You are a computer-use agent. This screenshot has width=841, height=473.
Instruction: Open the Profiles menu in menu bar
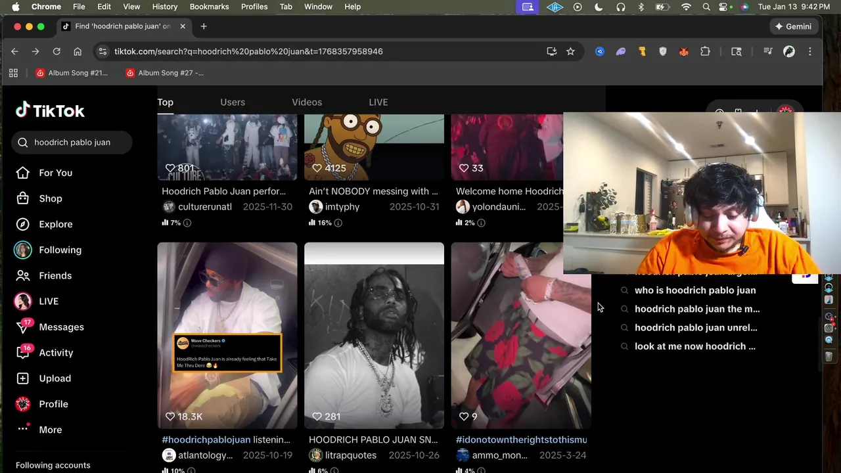click(x=254, y=7)
